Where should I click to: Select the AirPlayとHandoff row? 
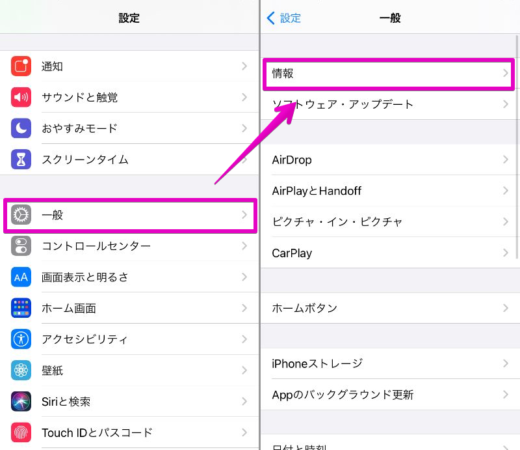390,191
